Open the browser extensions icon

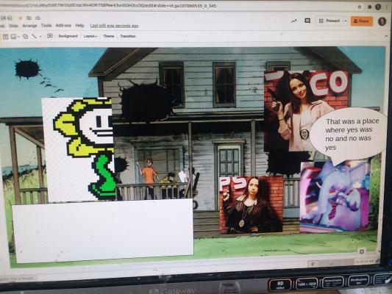pos(369,7)
